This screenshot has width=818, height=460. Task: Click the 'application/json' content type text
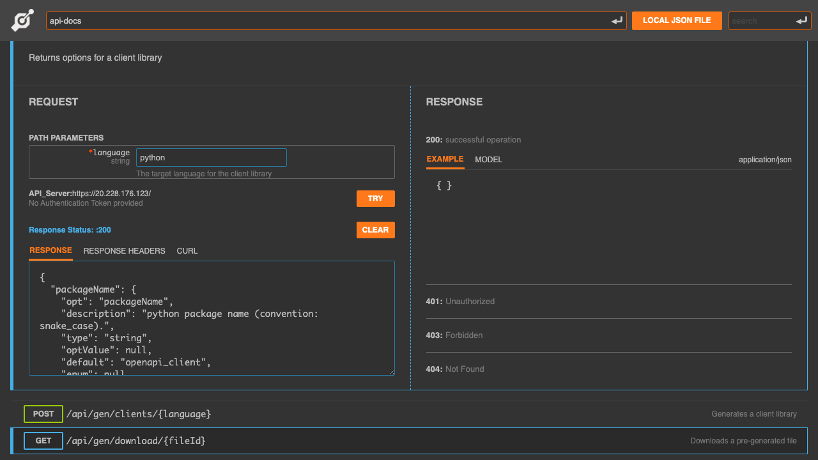765,160
